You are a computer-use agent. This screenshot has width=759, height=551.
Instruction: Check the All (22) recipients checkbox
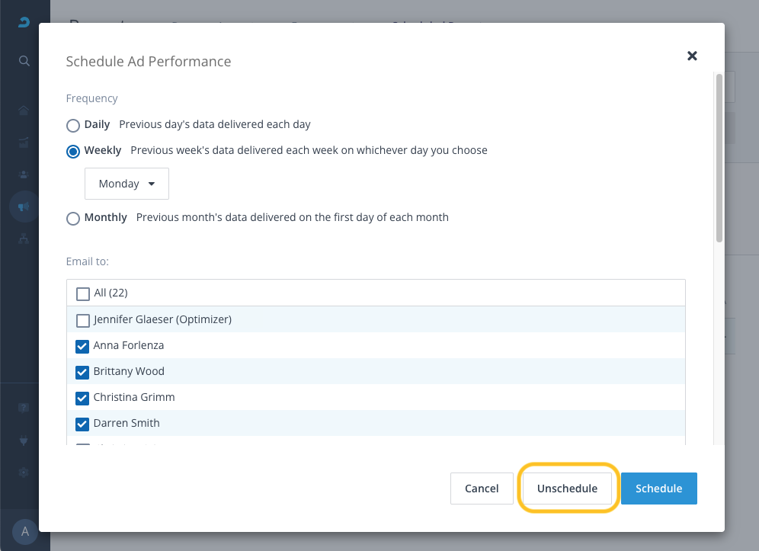(x=83, y=294)
